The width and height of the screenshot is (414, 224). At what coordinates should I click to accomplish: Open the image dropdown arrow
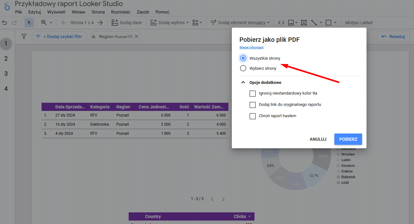coord(297,23)
